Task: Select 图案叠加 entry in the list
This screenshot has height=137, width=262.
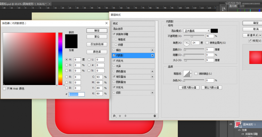Action: click(x=133, y=82)
